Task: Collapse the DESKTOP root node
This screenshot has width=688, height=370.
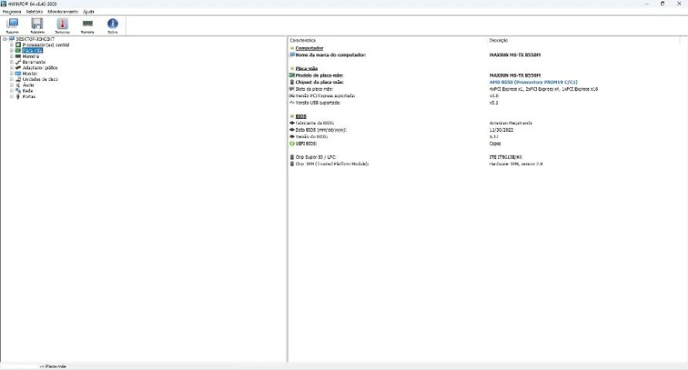Action: [x=5, y=39]
